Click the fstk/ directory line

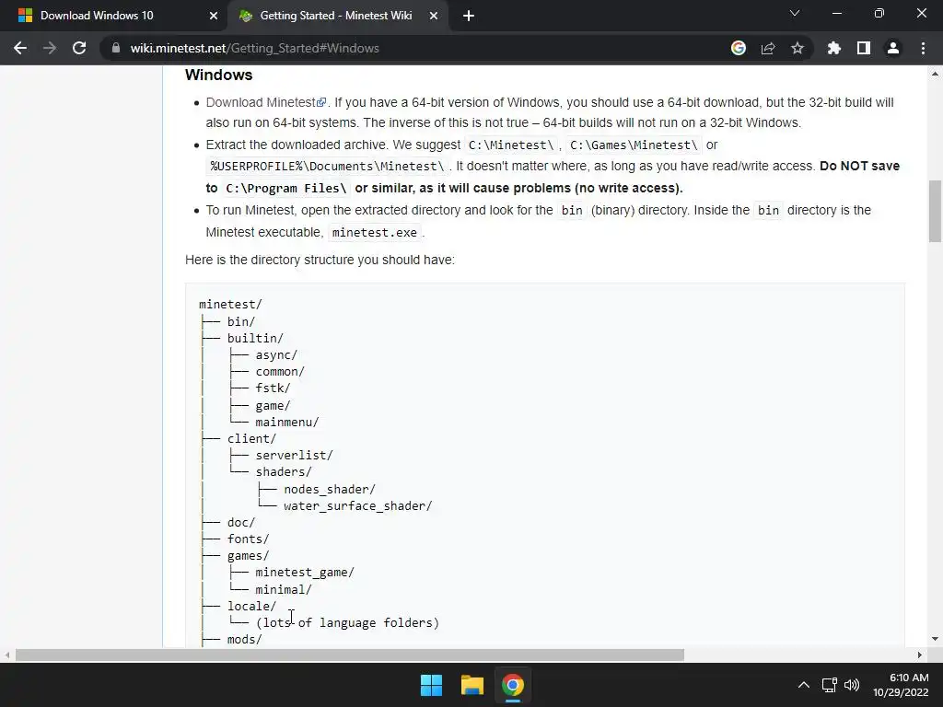(x=273, y=388)
